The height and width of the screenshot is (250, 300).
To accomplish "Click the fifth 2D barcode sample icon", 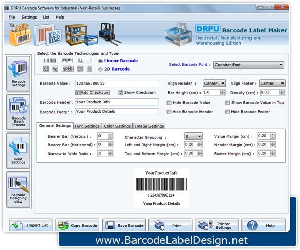I will (89, 69).
